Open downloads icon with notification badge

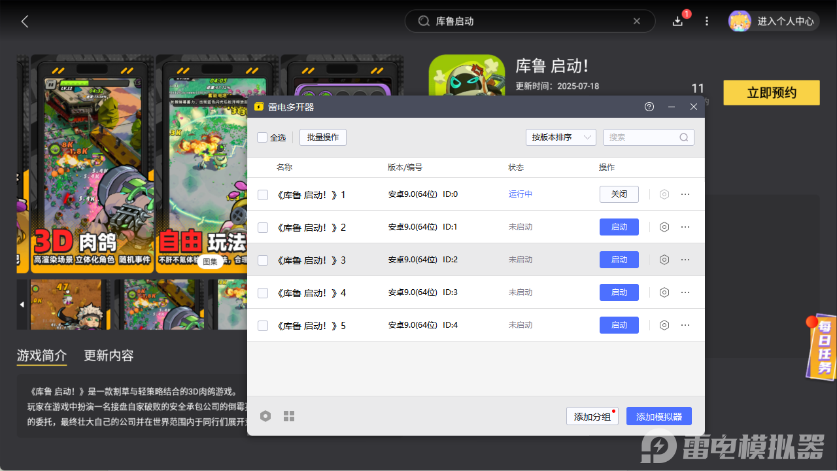pos(678,21)
